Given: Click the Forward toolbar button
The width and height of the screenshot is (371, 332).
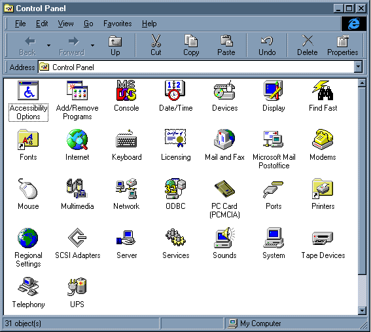Looking at the screenshot, I should click(x=72, y=45).
